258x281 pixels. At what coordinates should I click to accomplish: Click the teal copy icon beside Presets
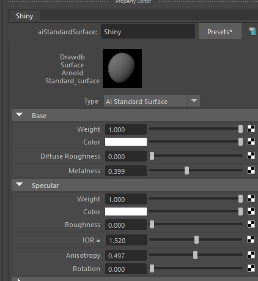pos(252,31)
